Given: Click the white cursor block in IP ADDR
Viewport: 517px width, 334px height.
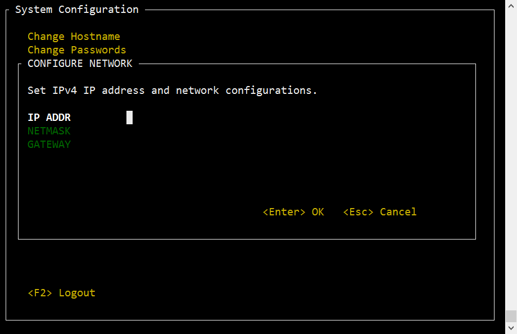Looking at the screenshot, I should (x=130, y=118).
